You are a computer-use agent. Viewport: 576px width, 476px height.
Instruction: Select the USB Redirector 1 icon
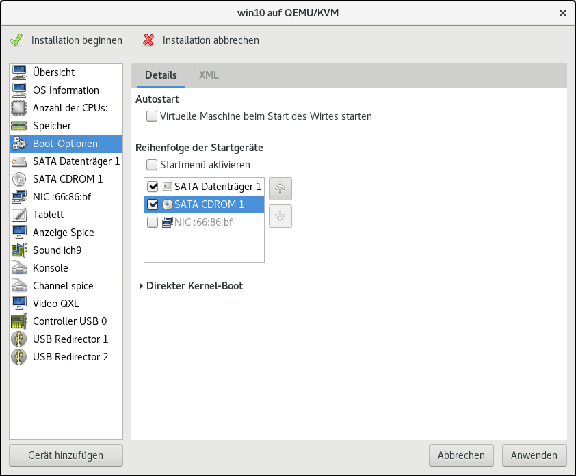pyautogui.click(x=19, y=339)
